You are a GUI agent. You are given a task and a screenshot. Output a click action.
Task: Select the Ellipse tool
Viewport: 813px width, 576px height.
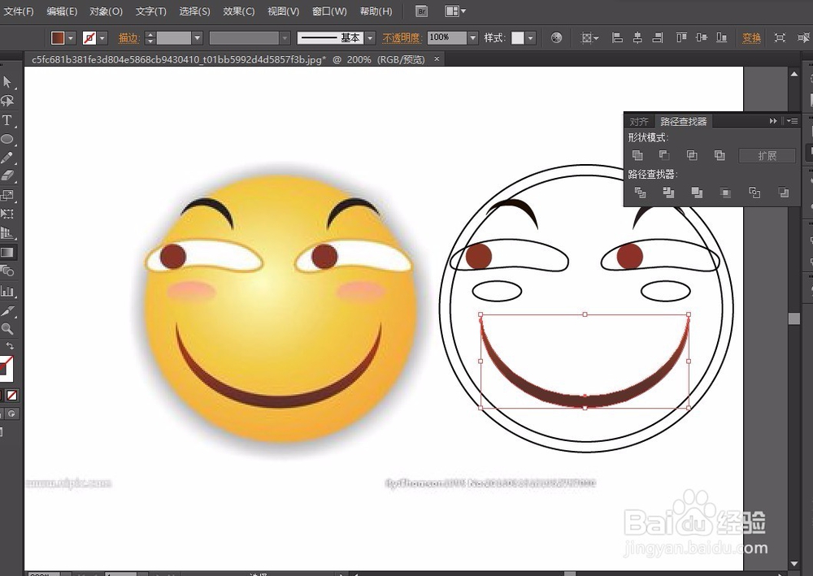pyautogui.click(x=7, y=139)
